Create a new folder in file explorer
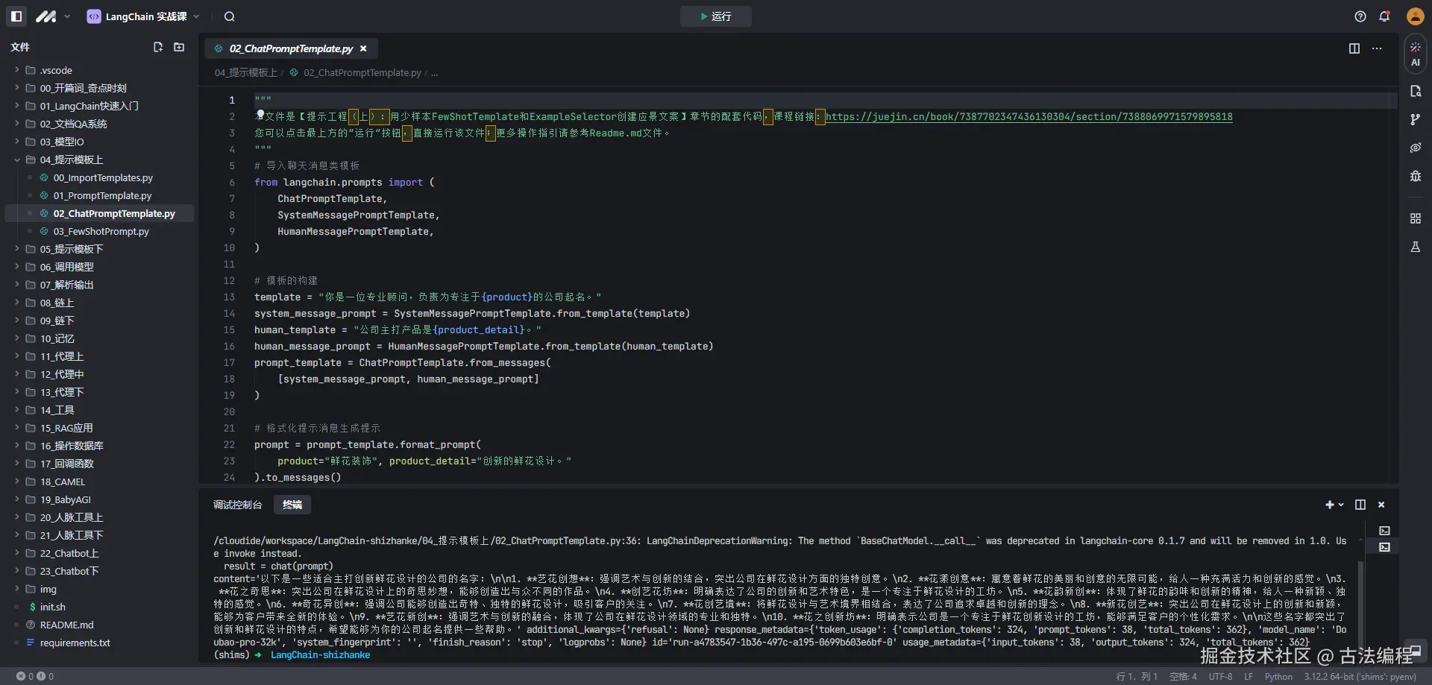The width and height of the screenshot is (1432, 685). click(179, 47)
